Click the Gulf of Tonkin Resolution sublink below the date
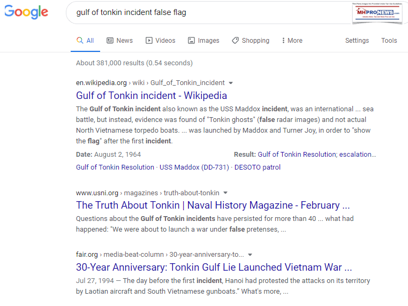This screenshot has height=306, width=408. [x=115, y=167]
